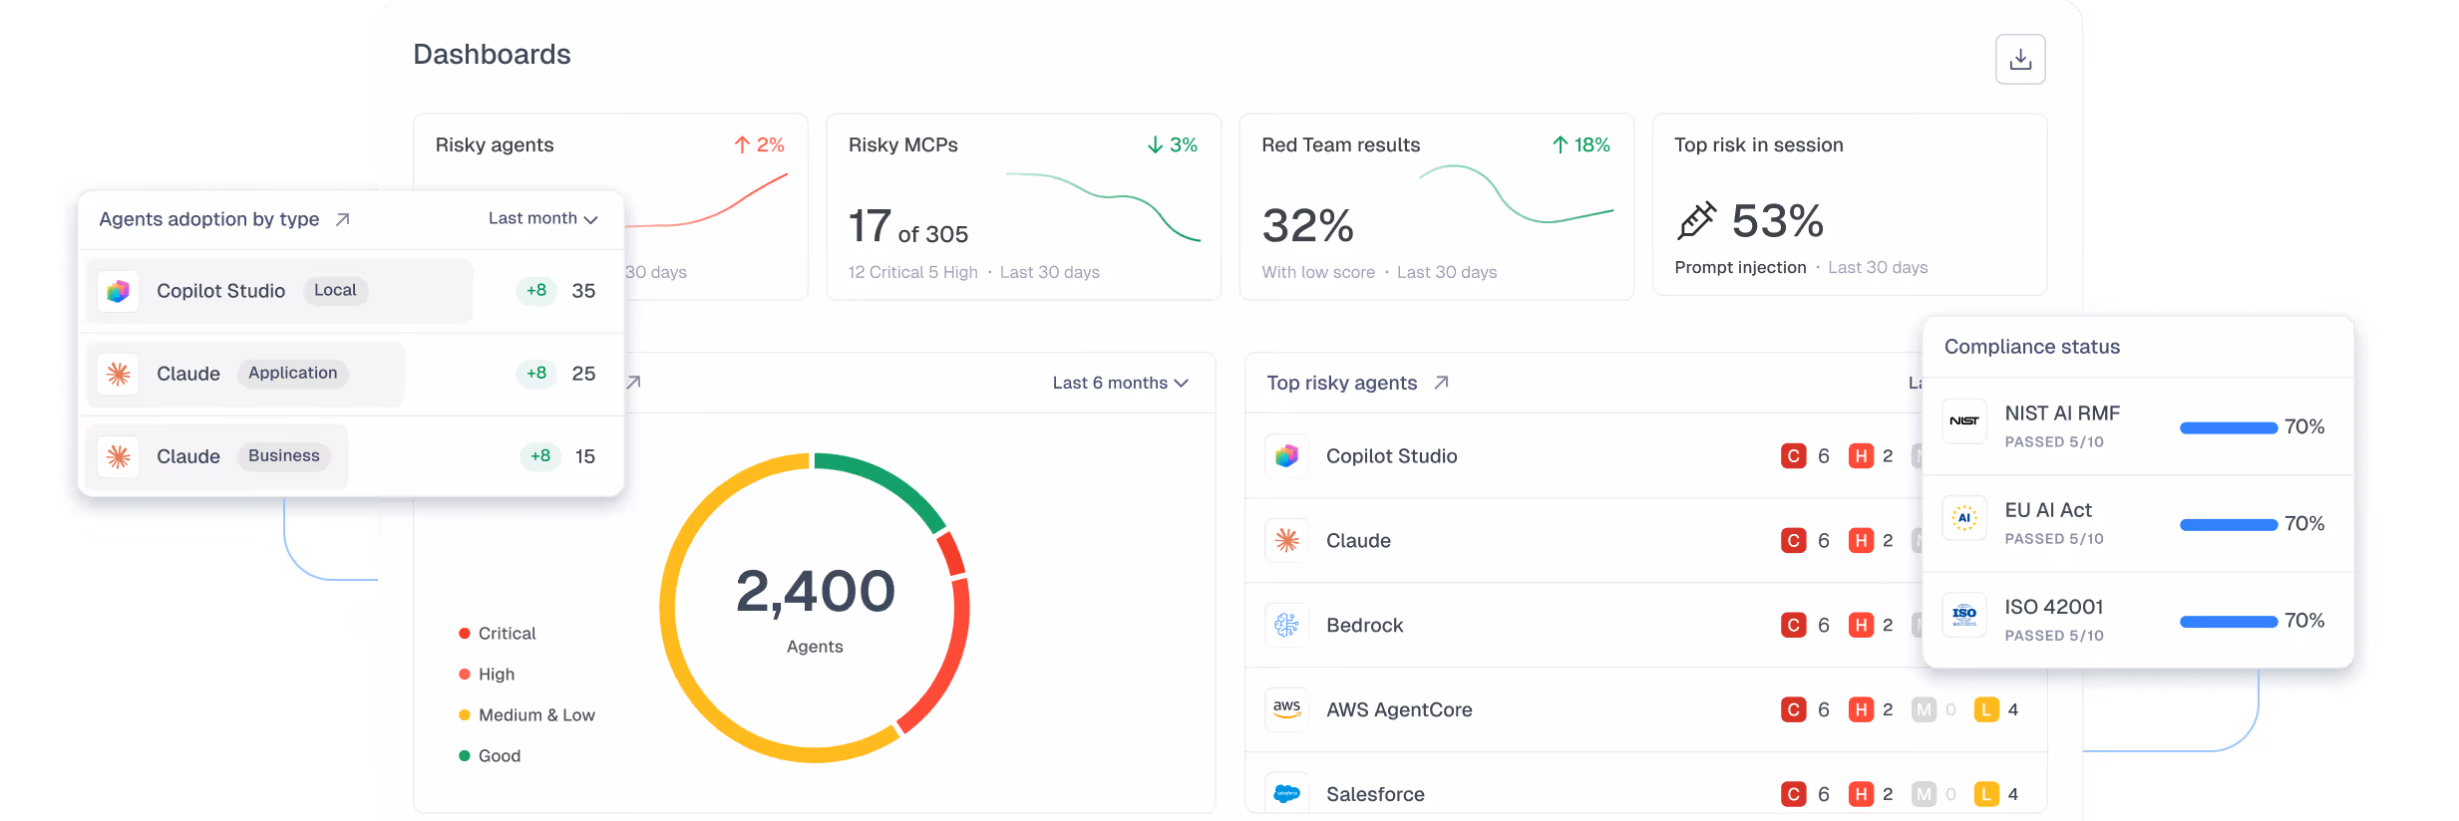This screenshot has width=2459, height=821.
Task: Click the Top risk in session title
Action: click(x=1758, y=144)
